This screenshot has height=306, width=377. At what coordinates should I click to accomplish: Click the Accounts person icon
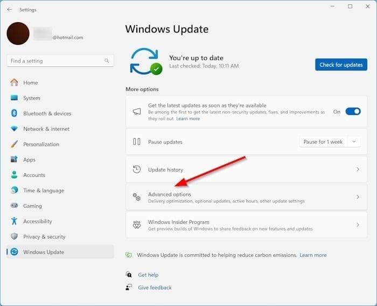click(14, 175)
